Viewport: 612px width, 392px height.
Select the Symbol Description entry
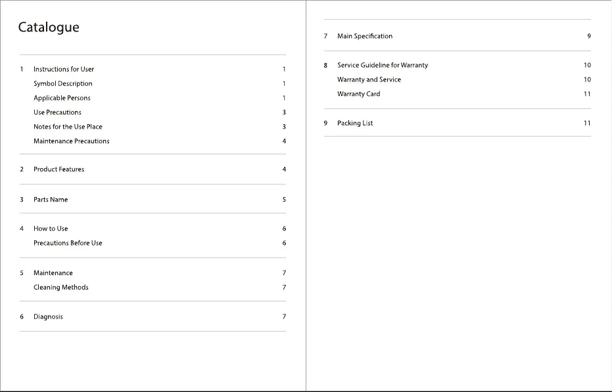(63, 83)
